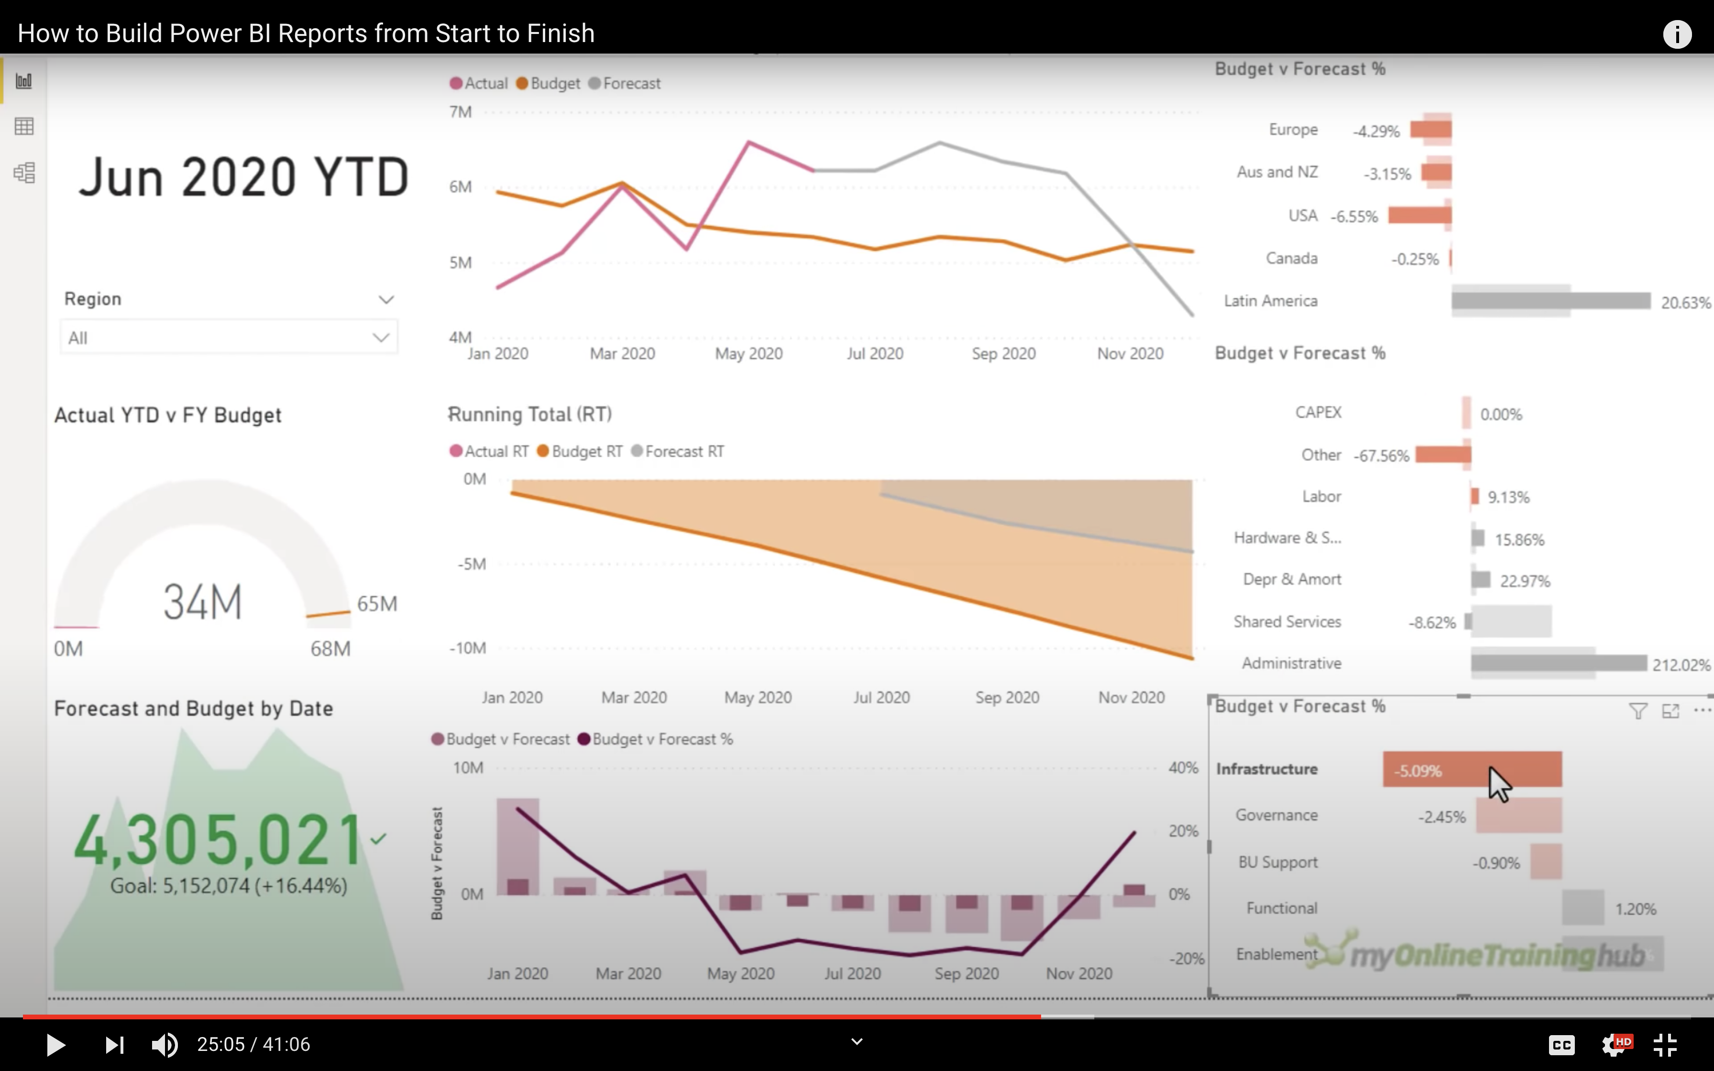Expand chevron at bottom of player
Image resolution: width=1714 pixels, height=1071 pixels.
point(857,1041)
